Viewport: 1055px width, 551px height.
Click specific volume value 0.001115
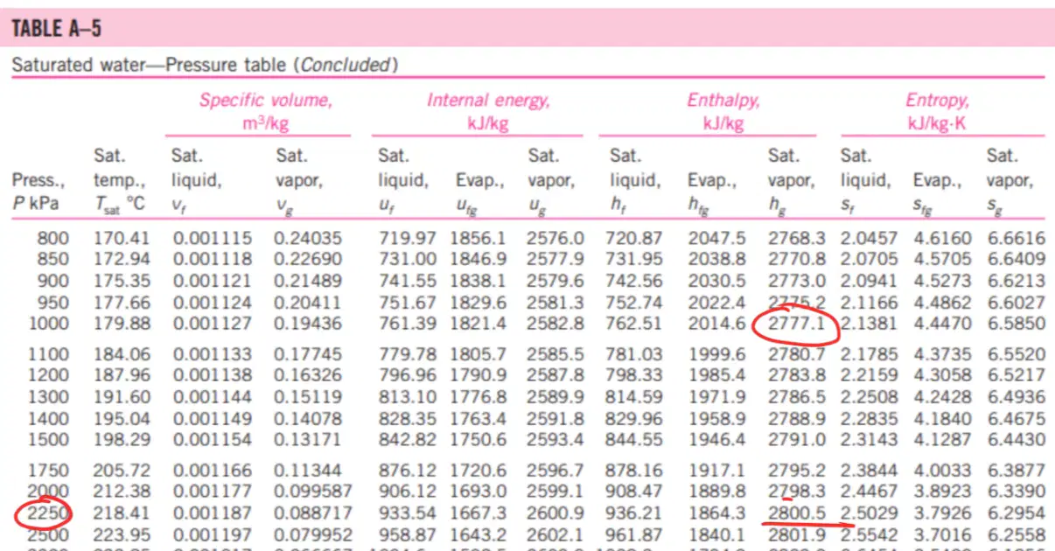point(212,238)
